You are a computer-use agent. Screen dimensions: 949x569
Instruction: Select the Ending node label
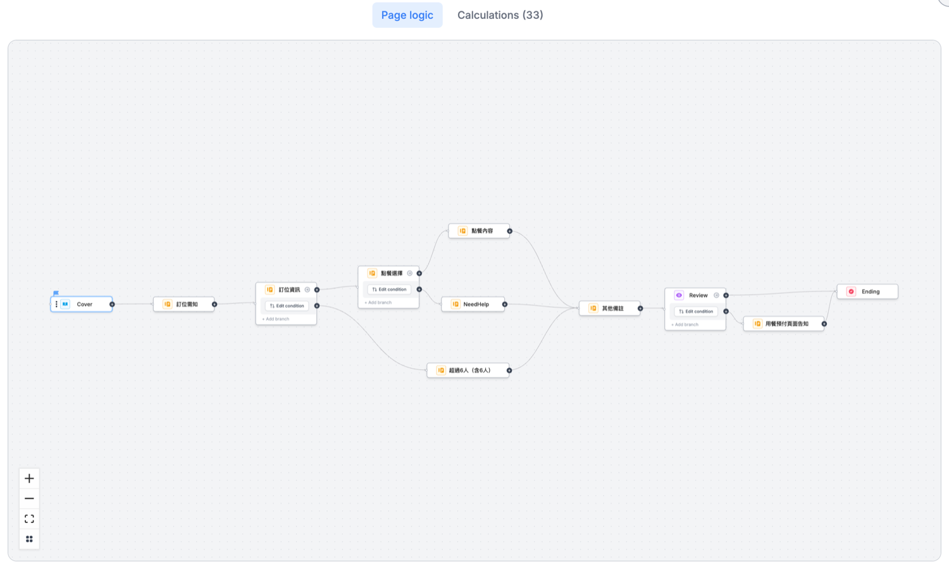[871, 291]
